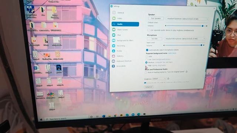
Task: Select the High noise suppression option
Action: point(146,65)
